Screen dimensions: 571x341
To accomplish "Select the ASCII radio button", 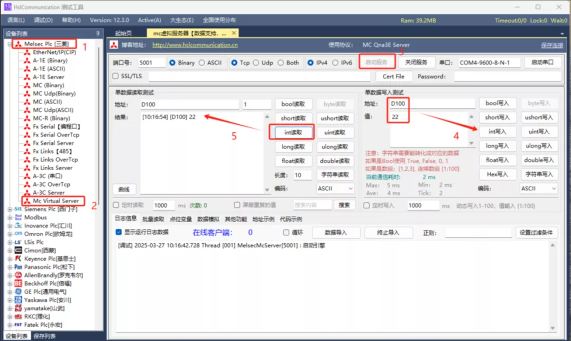I will click(201, 62).
